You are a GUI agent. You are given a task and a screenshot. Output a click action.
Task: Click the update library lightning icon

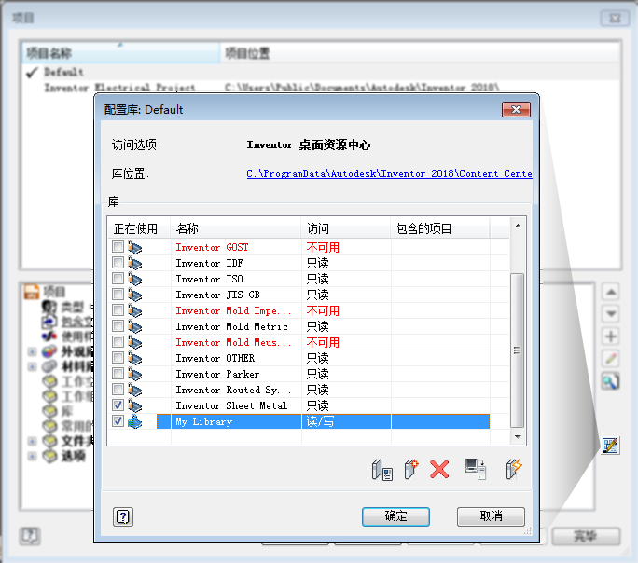pyautogui.click(x=514, y=469)
